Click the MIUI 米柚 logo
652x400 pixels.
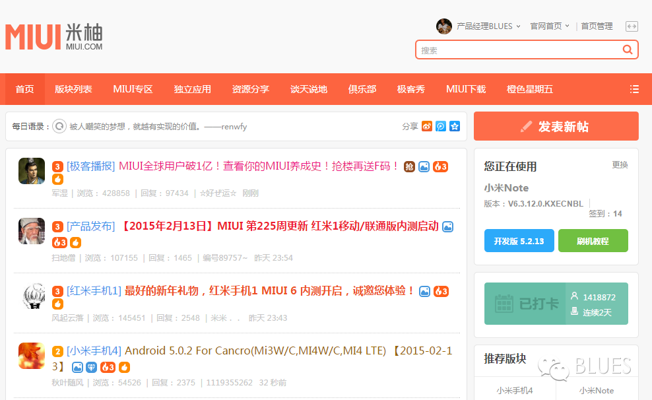click(53, 36)
